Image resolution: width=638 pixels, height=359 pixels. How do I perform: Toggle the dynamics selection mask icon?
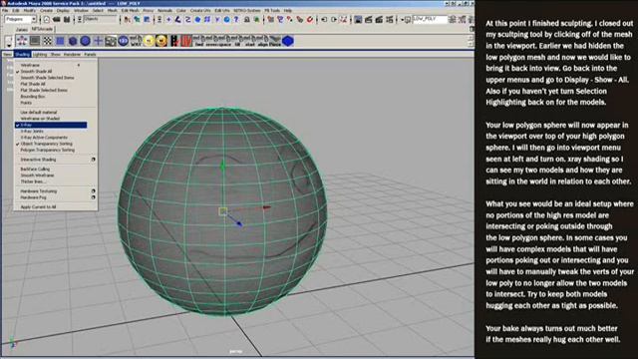click(217, 19)
